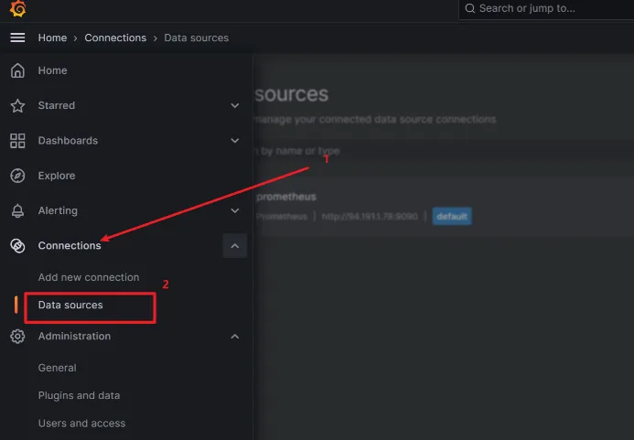Click the Data sources breadcrumb
Image resolution: width=634 pixels, height=440 pixels.
[x=196, y=38]
